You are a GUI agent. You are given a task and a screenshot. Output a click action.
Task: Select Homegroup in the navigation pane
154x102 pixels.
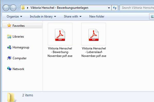(21, 47)
